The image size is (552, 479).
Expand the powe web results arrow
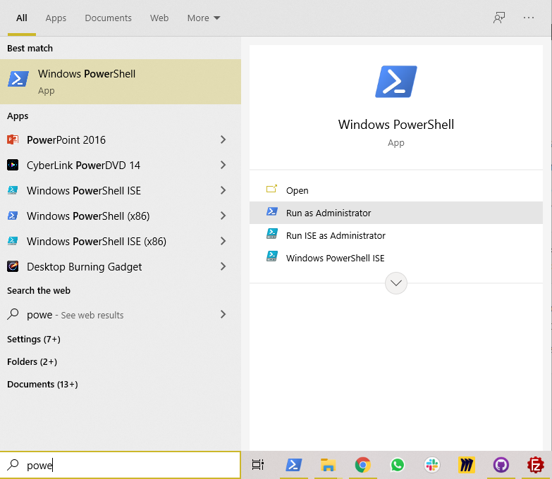(x=223, y=314)
